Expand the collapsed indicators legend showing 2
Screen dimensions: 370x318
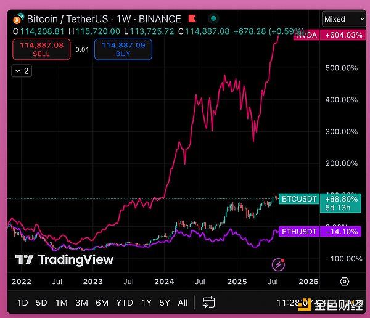22,71
